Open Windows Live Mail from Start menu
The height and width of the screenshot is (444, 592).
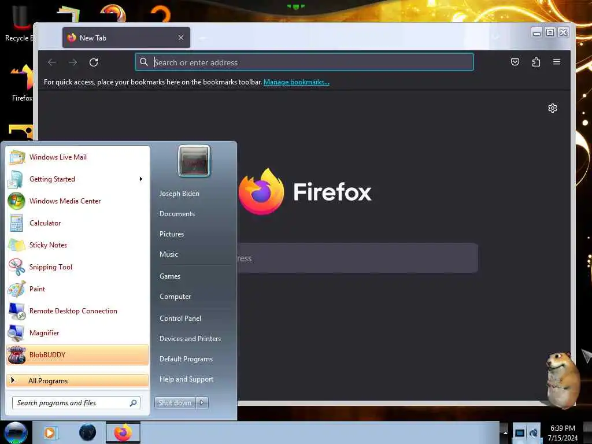[77, 157]
